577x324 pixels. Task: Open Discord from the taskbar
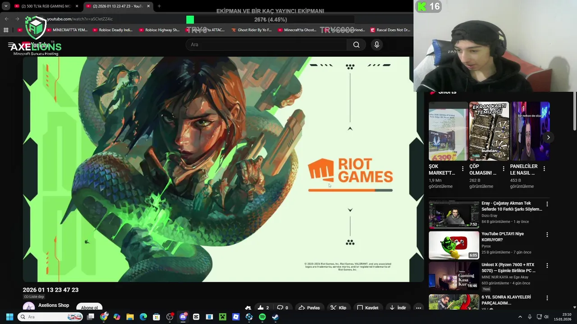pos(183,317)
